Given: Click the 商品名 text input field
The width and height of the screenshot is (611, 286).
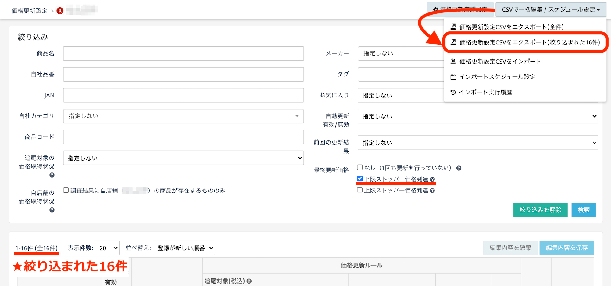Looking at the screenshot, I should pos(183,54).
